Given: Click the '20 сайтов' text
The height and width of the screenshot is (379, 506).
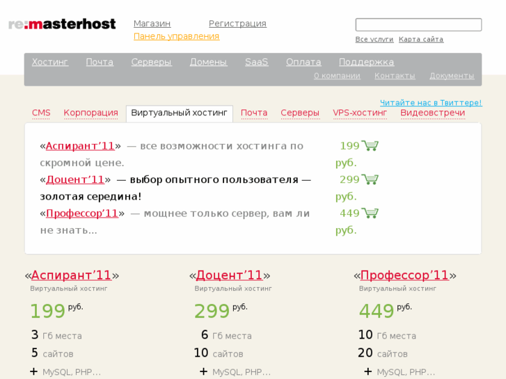Looking at the screenshot, I should (383, 353).
